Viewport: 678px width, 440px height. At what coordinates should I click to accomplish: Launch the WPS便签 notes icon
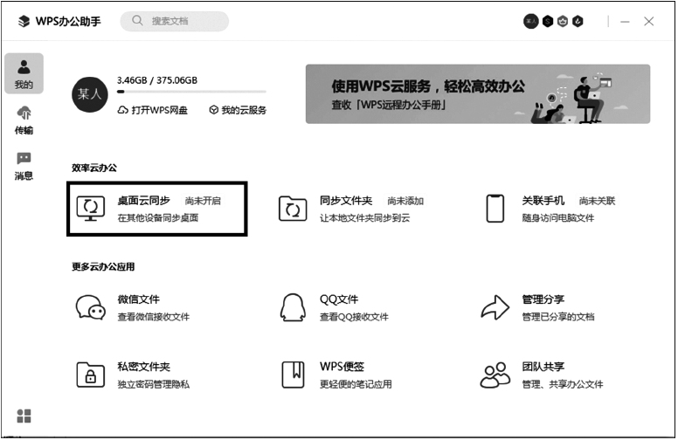[x=293, y=375]
